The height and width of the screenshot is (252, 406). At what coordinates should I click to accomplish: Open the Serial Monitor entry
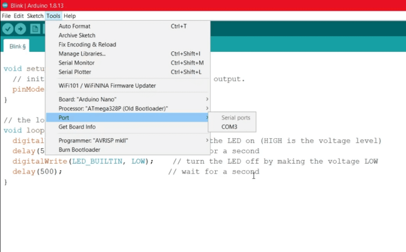(x=128, y=63)
